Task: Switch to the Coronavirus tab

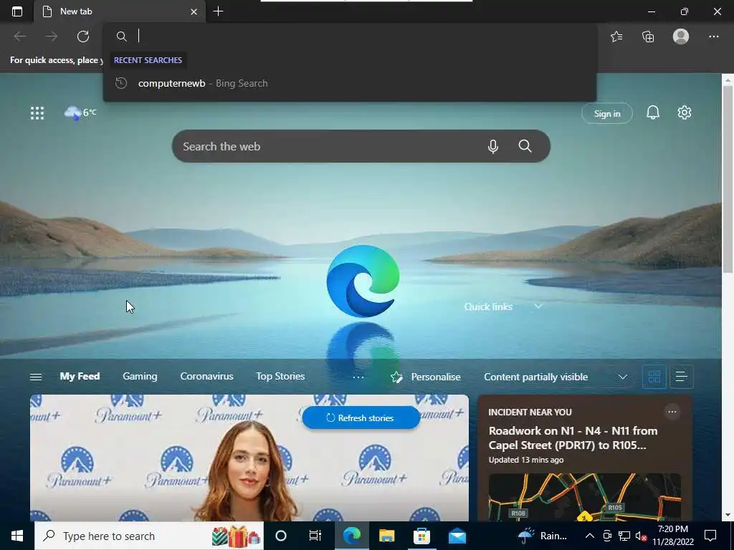Action: tap(206, 376)
